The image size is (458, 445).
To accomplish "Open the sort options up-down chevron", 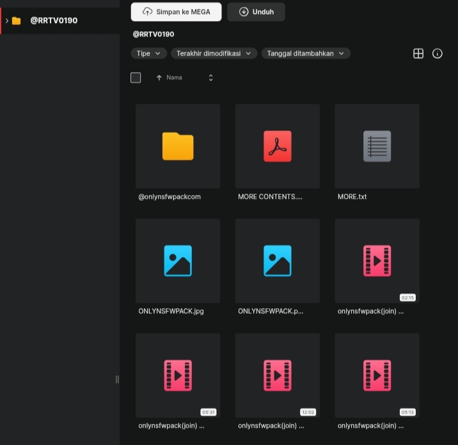I will [210, 77].
